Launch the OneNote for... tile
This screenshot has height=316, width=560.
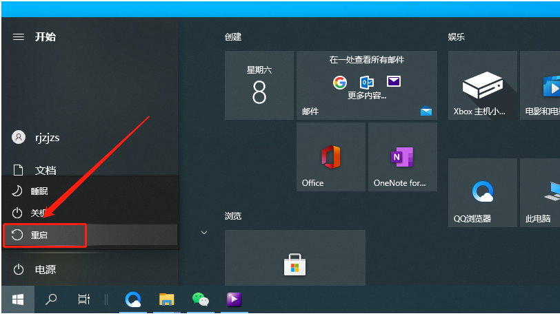403,157
